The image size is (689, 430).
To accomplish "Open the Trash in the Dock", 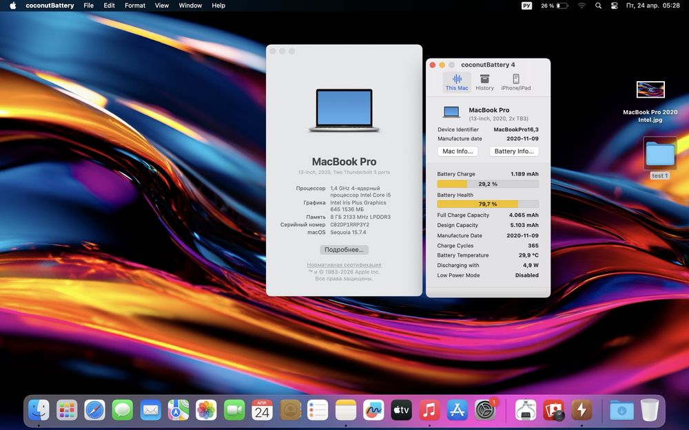I will [650, 410].
